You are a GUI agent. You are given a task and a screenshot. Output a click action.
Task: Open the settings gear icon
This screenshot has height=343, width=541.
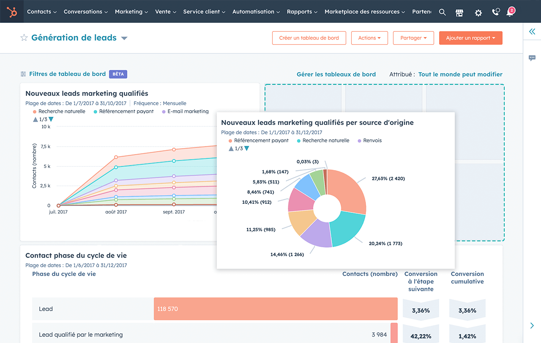coord(478,13)
